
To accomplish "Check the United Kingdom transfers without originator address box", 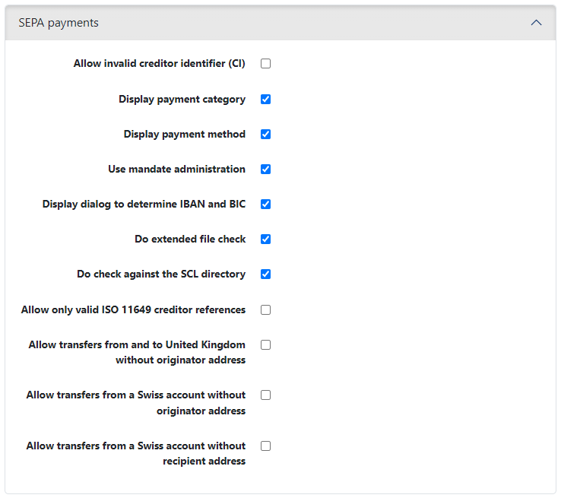I will (x=265, y=344).
